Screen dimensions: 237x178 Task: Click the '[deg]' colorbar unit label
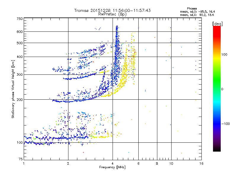tap(217, 24)
